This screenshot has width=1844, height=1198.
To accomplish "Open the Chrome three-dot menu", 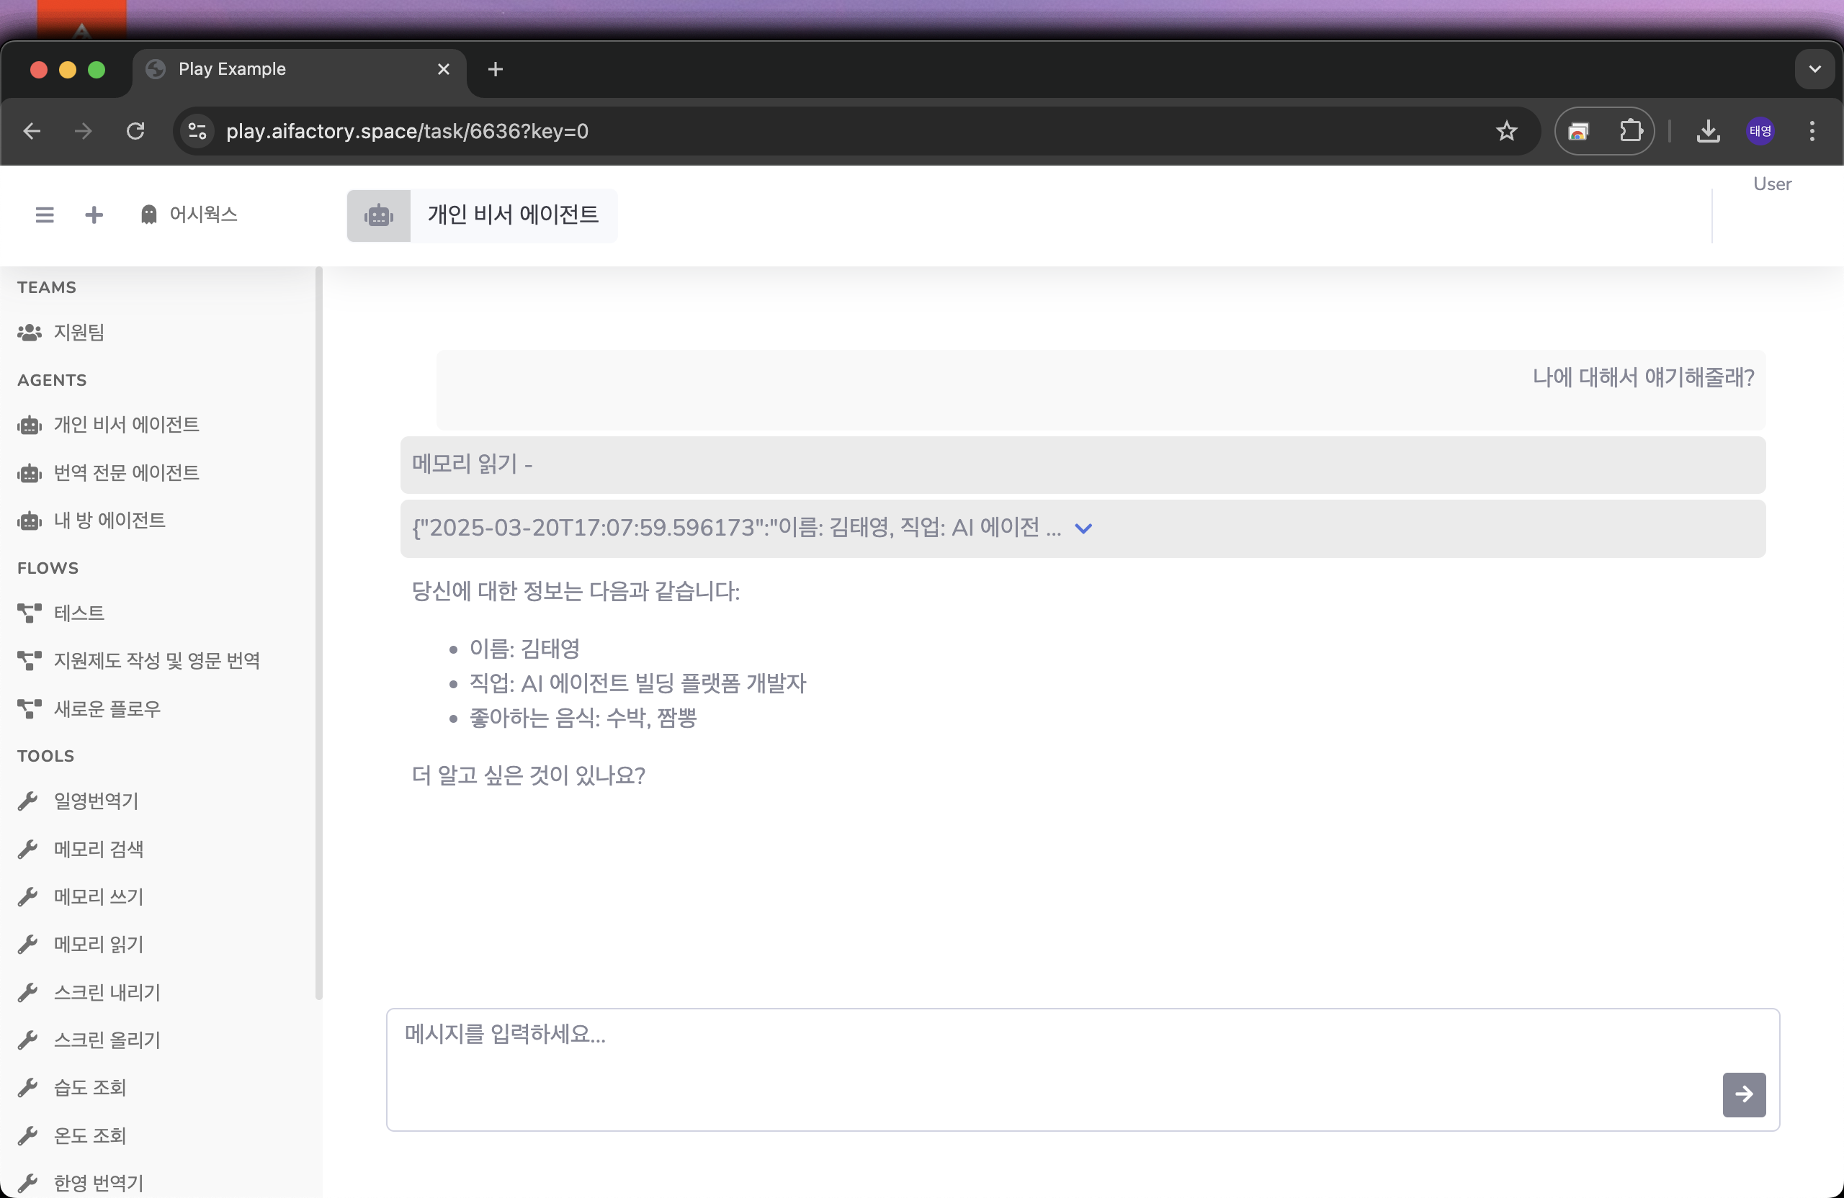I will click(1812, 131).
